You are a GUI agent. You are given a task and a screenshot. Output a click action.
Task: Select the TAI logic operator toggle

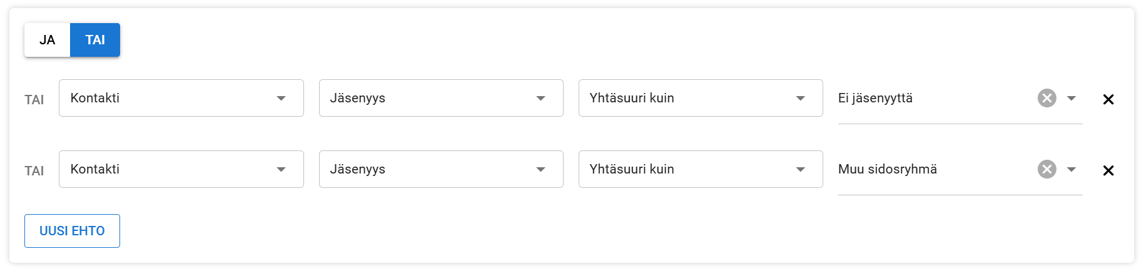coord(95,40)
